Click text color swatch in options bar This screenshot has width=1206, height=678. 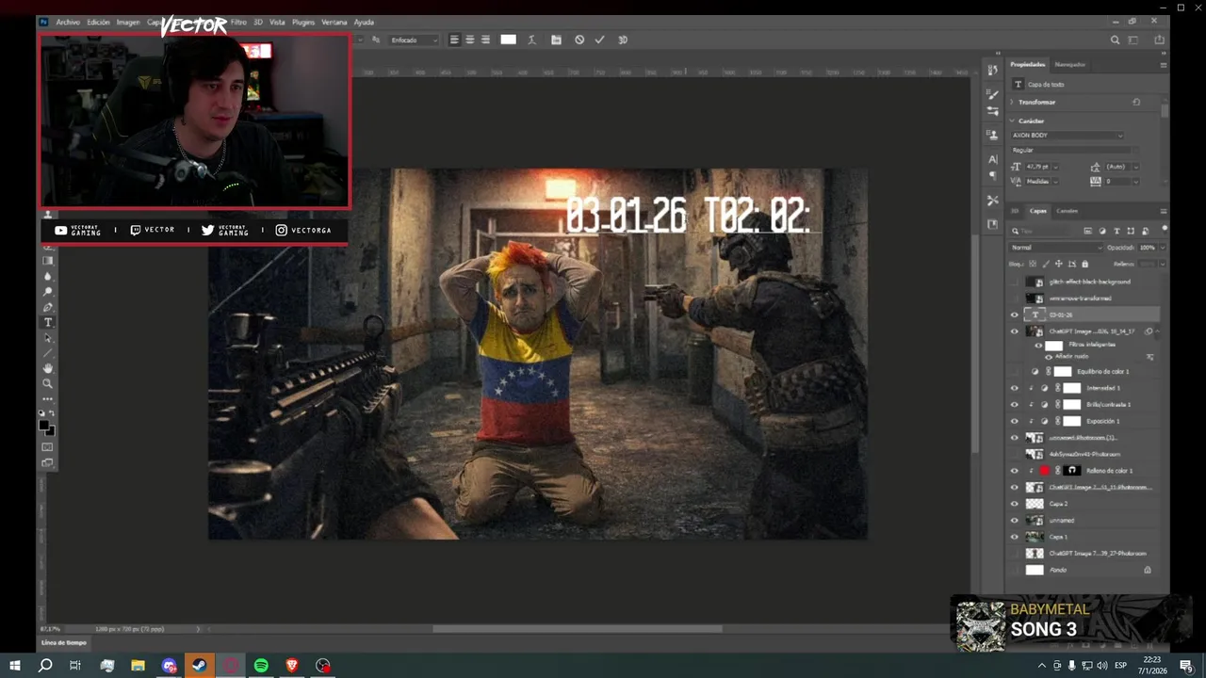tap(508, 40)
